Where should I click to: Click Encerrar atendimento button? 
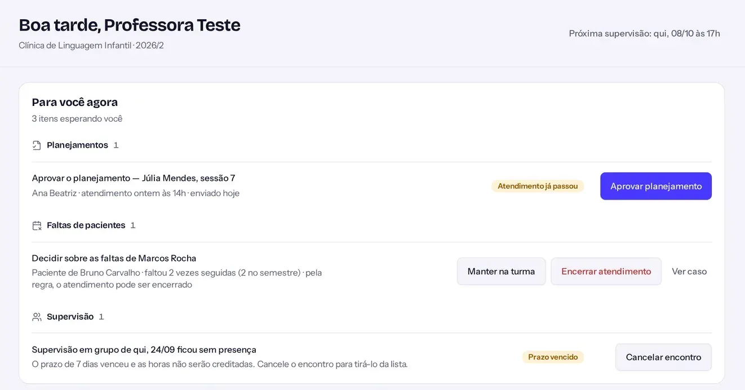coord(606,271)
